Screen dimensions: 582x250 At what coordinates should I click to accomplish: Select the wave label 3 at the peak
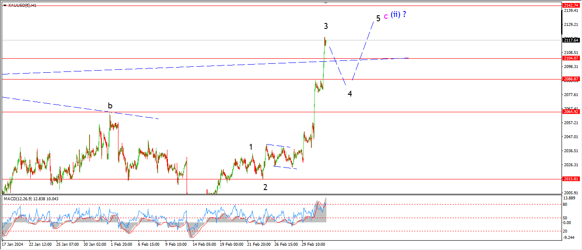pos(326,26)
